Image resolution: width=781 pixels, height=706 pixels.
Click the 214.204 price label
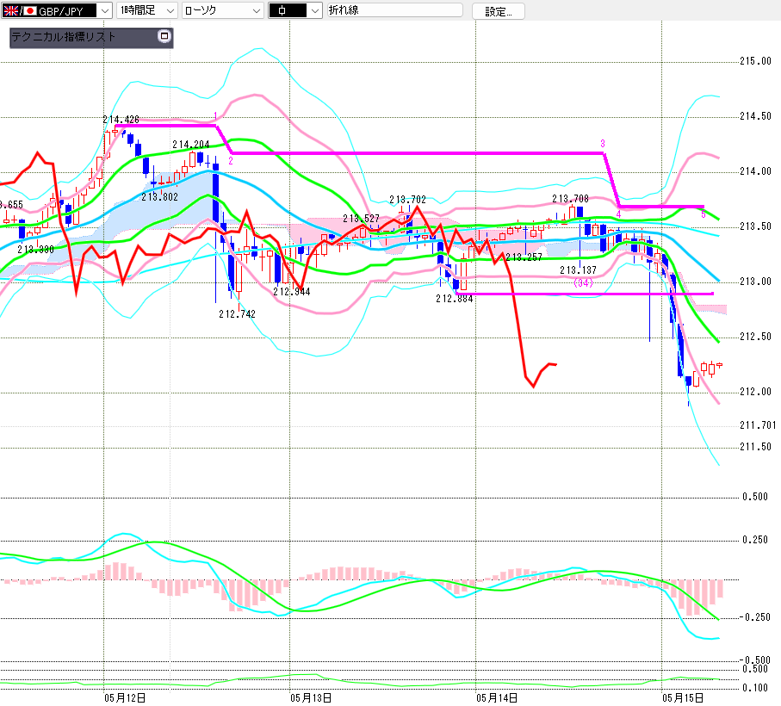click(191, 145)
